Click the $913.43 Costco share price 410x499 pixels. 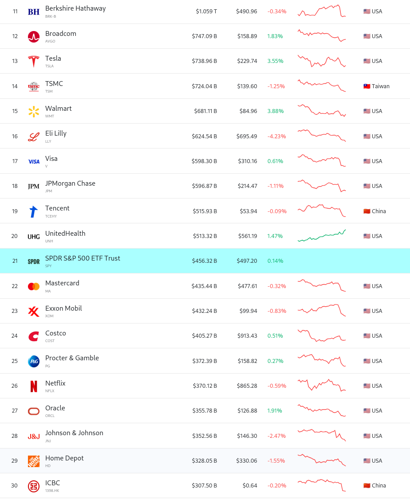(x=248, y=336)
